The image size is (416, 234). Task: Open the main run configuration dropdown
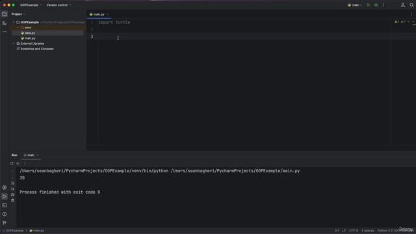click(355, 5)
